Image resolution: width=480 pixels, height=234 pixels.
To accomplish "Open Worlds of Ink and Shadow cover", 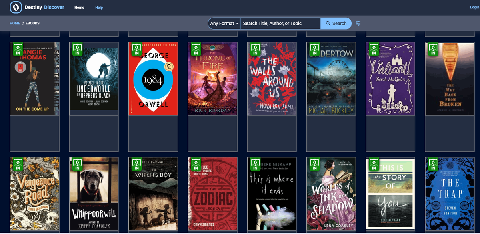I will 331,194.
